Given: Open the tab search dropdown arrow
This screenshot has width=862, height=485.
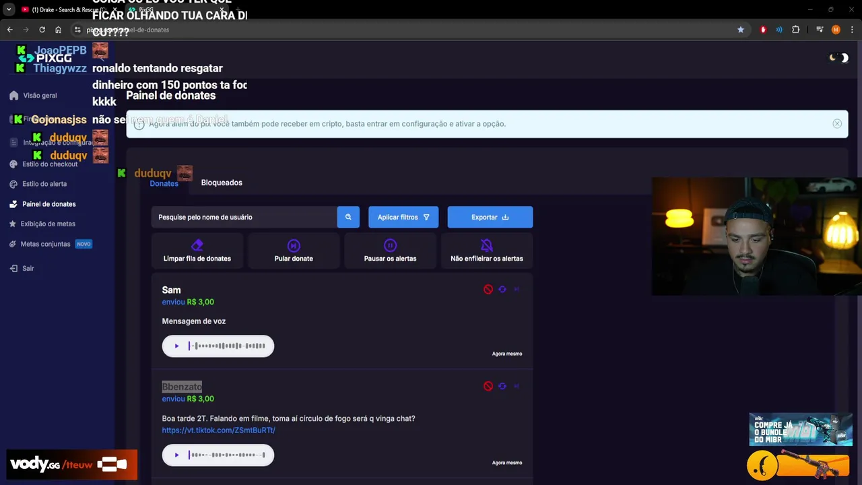Looking at the screenshot, I should point(9,9).
